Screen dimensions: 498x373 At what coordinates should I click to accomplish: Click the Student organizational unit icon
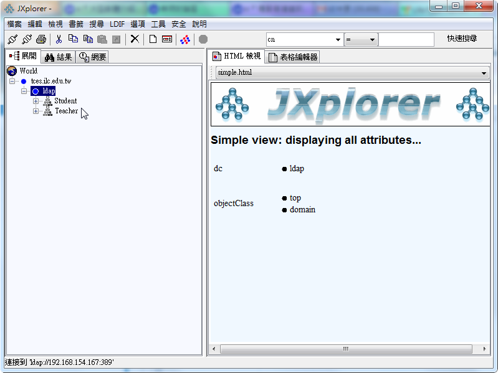(47, 101)
